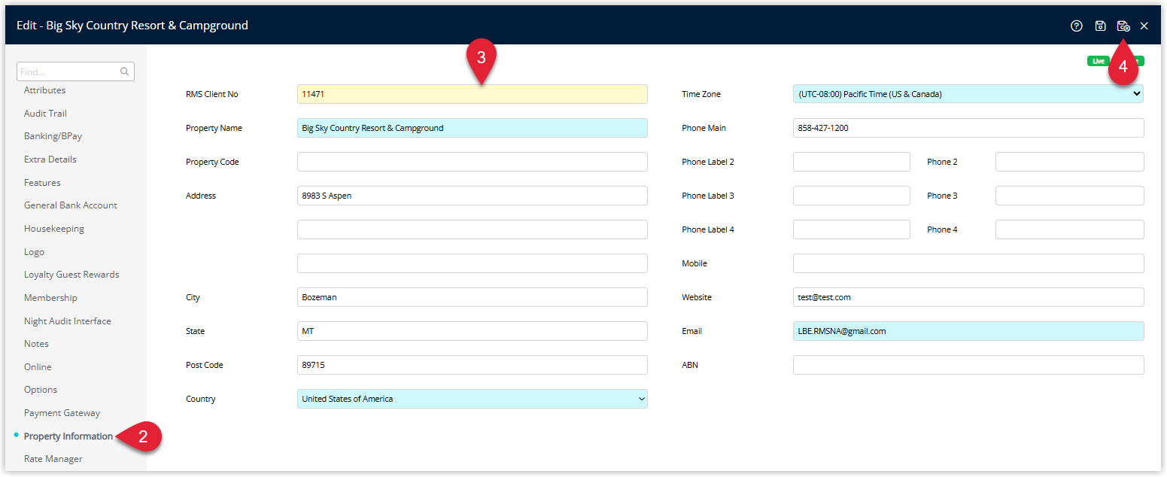This screenshot has height=477, width=1167.
Task: Click the Property Code field
Action: 473,162
